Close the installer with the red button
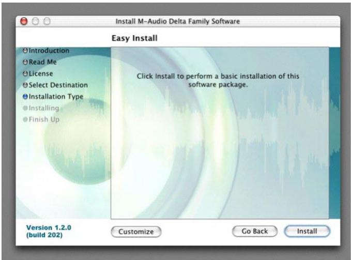 (24, 21)
